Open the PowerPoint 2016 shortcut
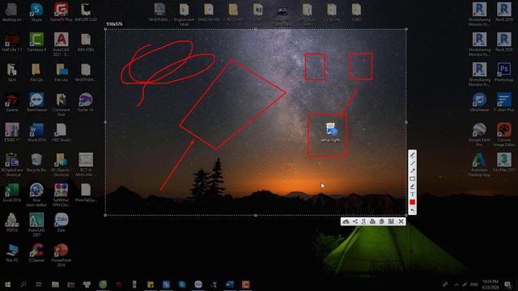 pyautogui.click(x=62, y=255)
